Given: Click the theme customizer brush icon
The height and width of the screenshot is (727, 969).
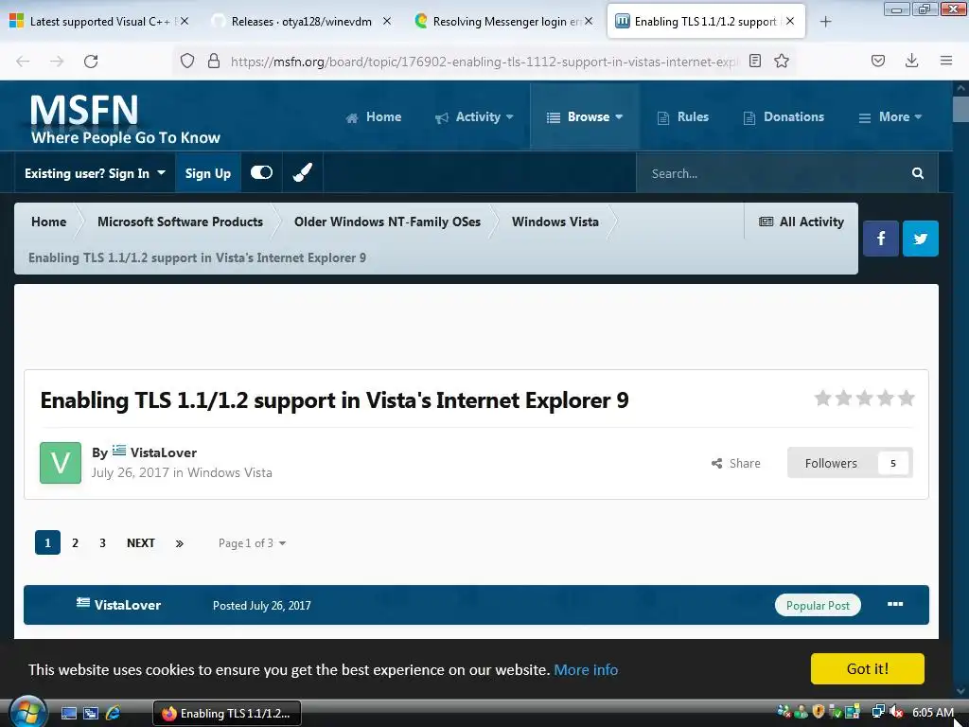Looking at the screenshot, I should click(x=303, y=172).
